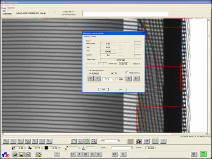This screenshot has width=212, height=159.
Task: Click the REF side field
Action: 108,47
